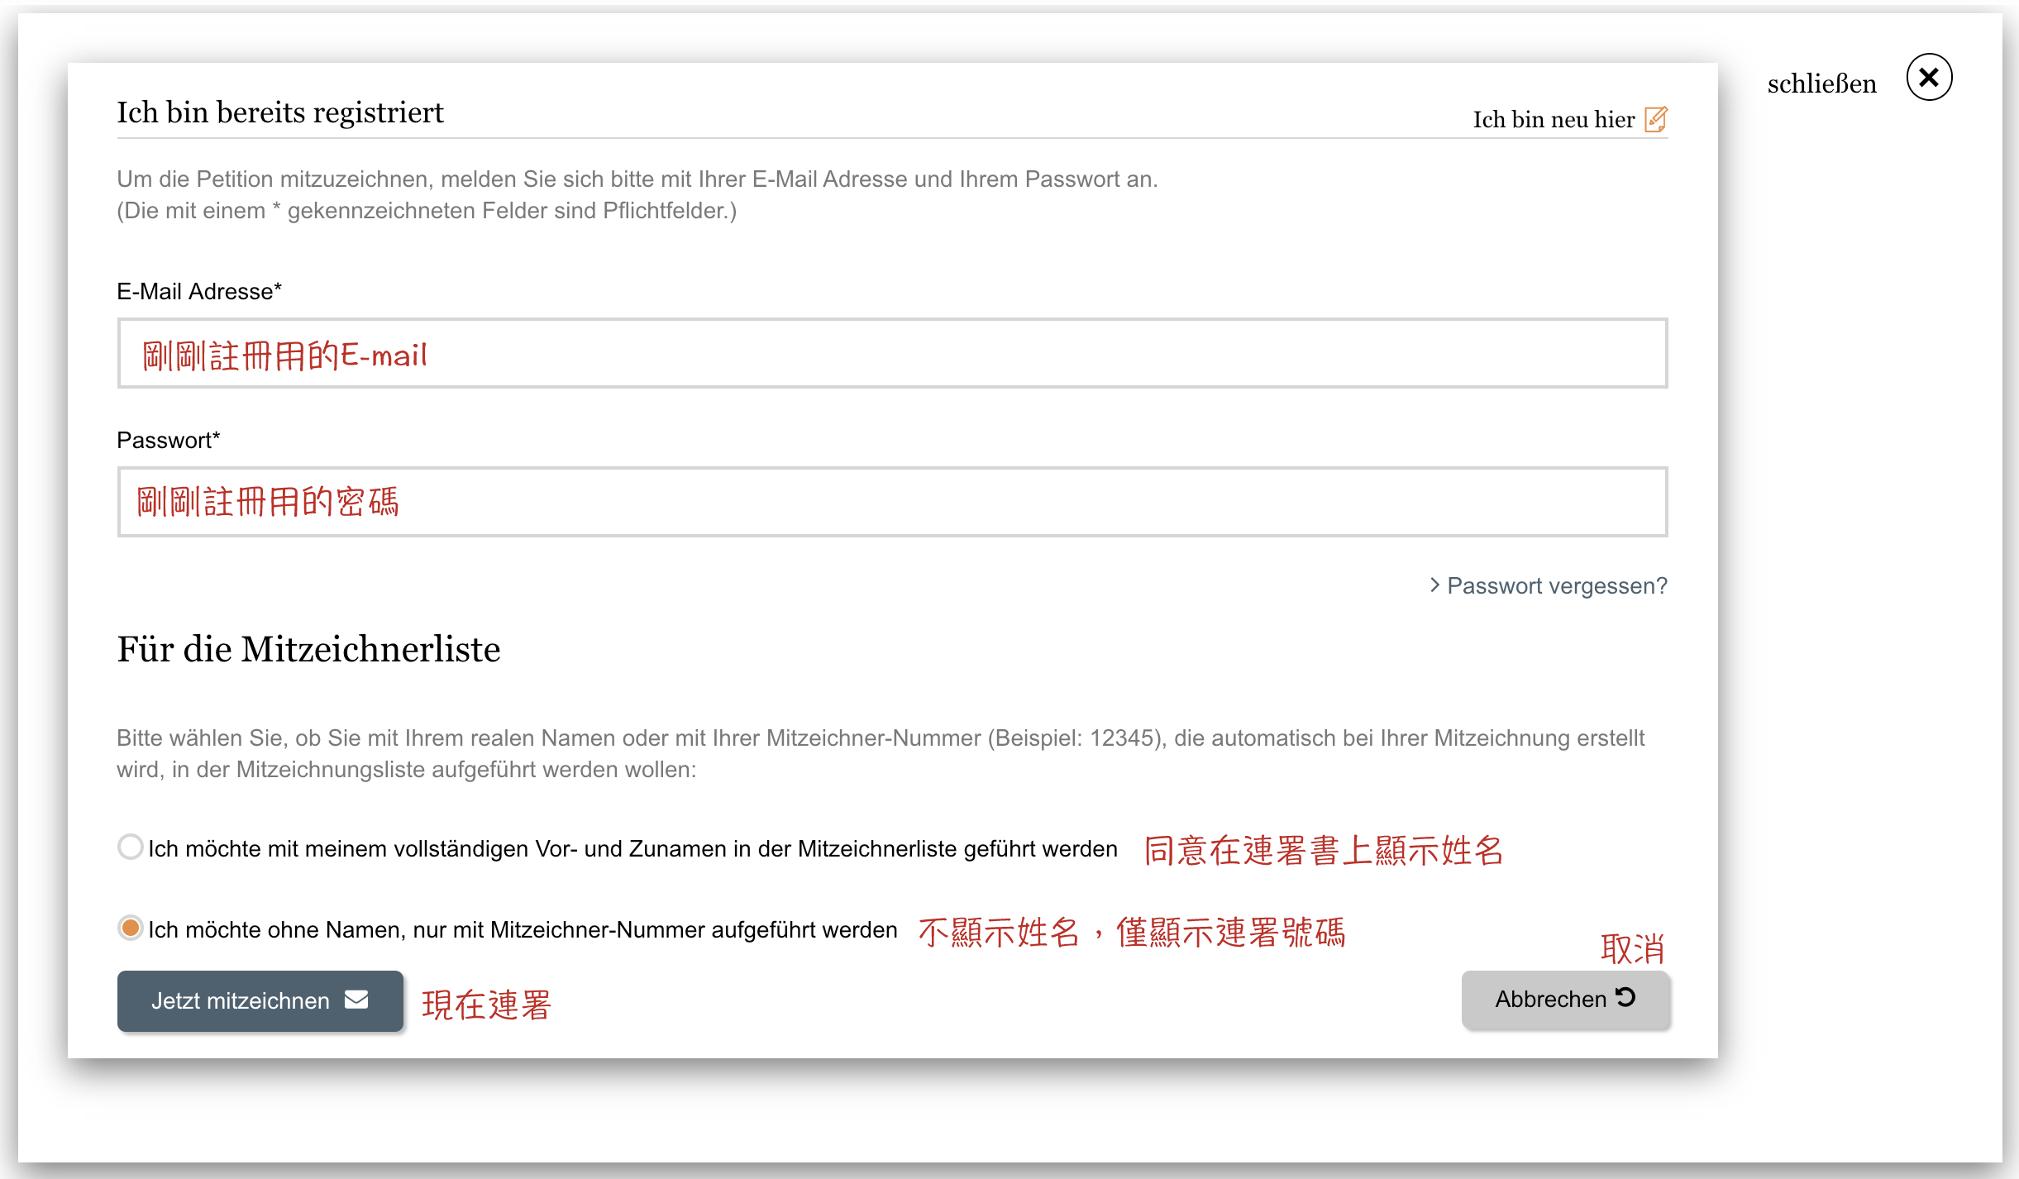The image size is (2019, 1179).
Task: Select radio for full name in Mitzeichnerliste
Action: [130, 847]
